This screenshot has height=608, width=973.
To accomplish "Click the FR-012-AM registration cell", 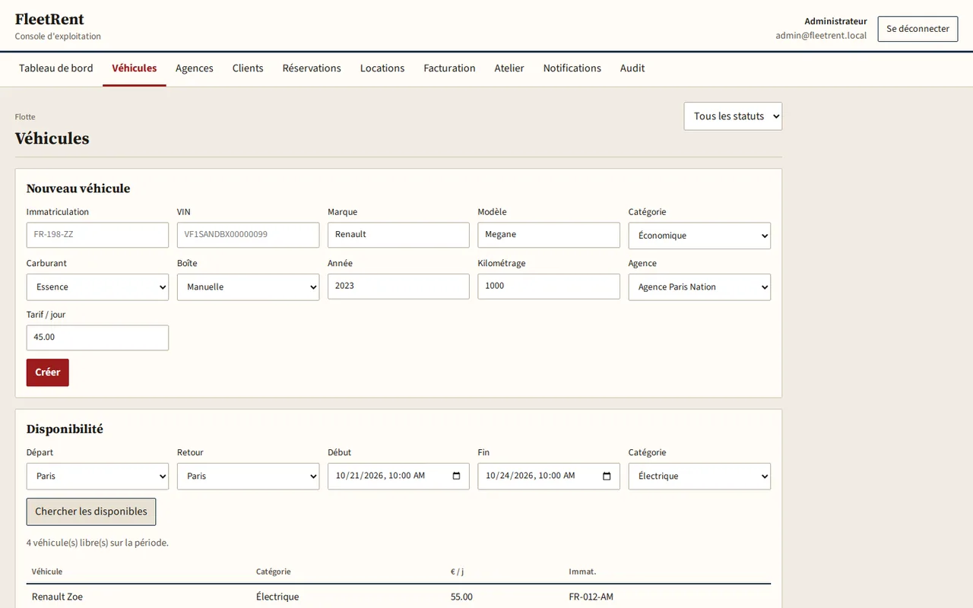I will pyautogui.click(x=591, y=597).
